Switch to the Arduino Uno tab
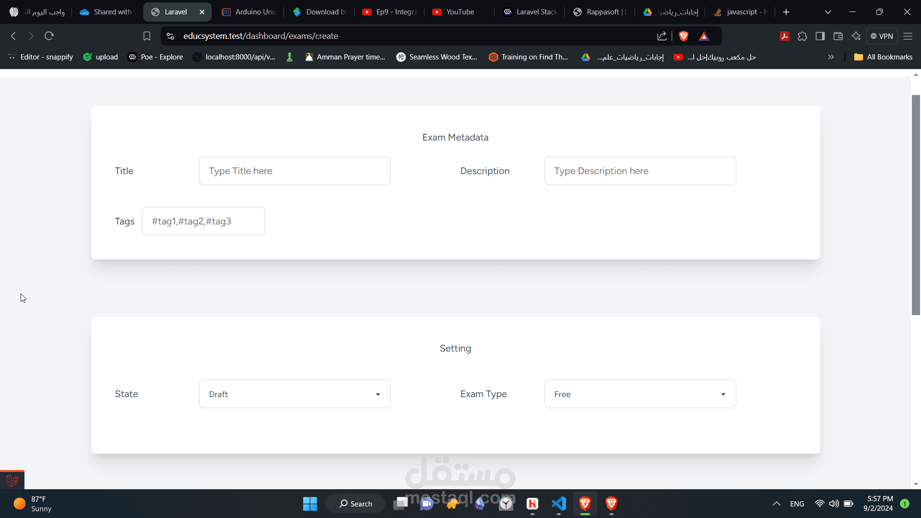This screenshot has width=921, height=518. coord(248,12)
